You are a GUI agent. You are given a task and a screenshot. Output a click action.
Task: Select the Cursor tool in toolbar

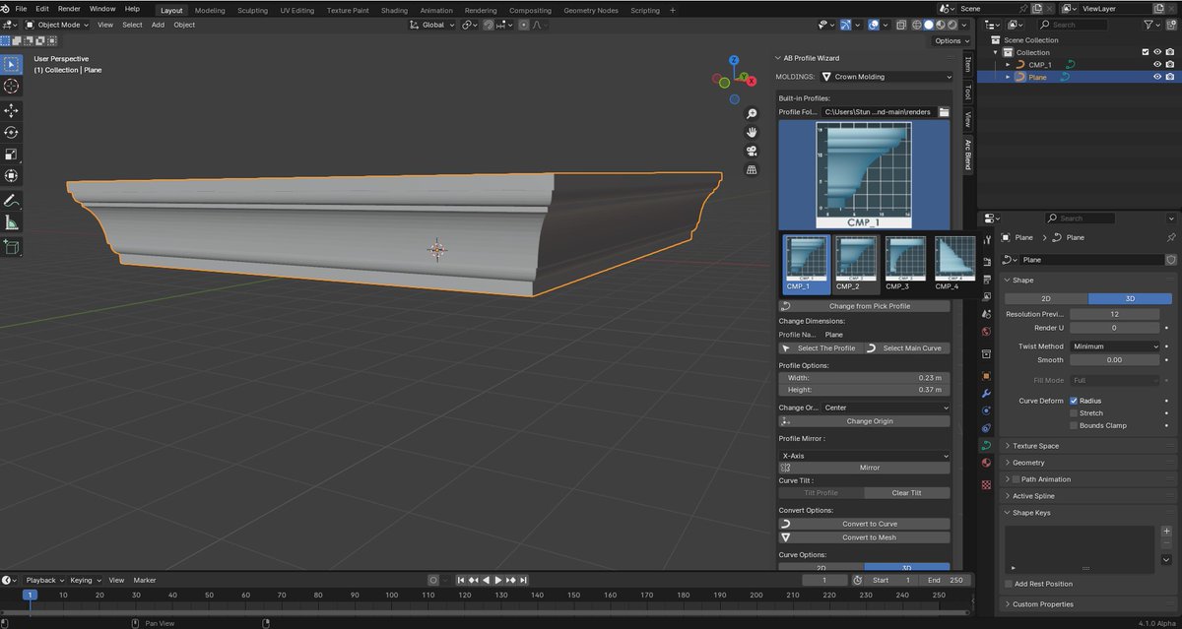[x=11, y=87]
